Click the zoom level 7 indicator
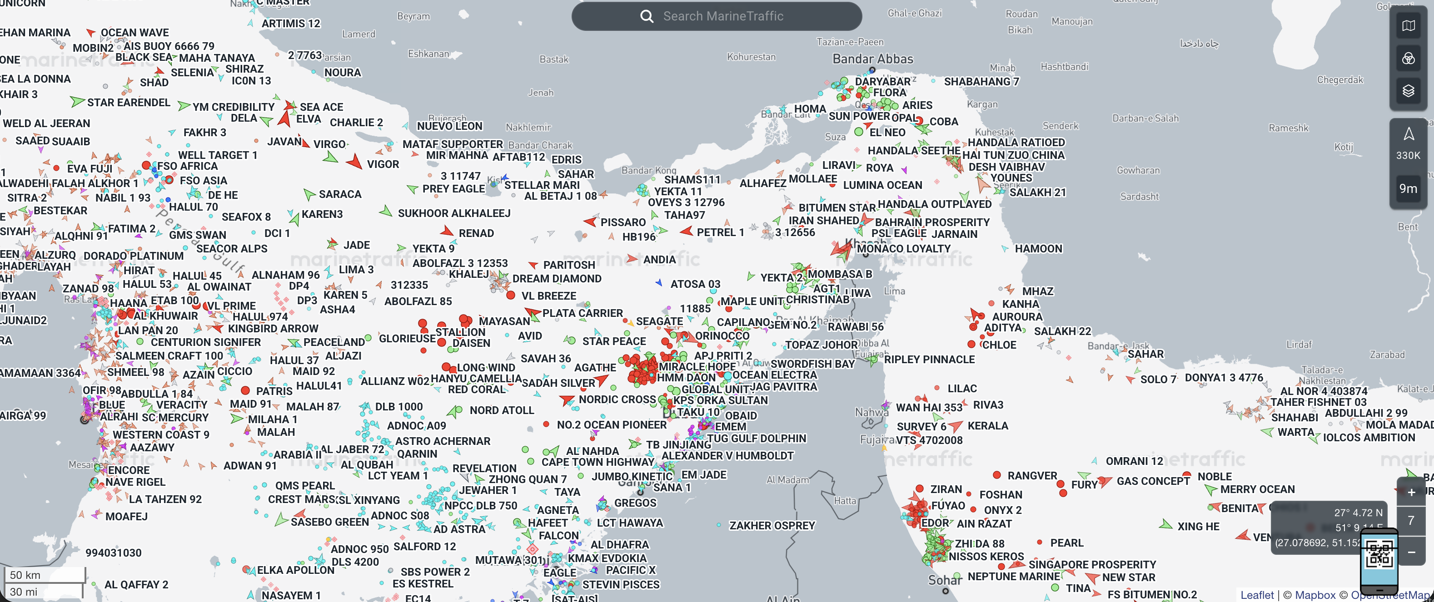Screen dimensions: 1434x602 1411,520
